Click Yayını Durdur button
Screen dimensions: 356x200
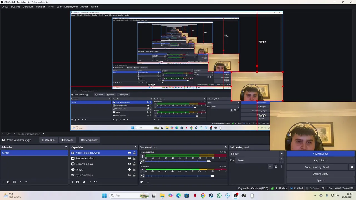click(320, 154)
